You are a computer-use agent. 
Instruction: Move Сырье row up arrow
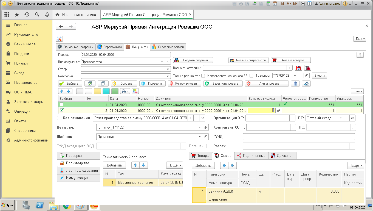(224, 165)
